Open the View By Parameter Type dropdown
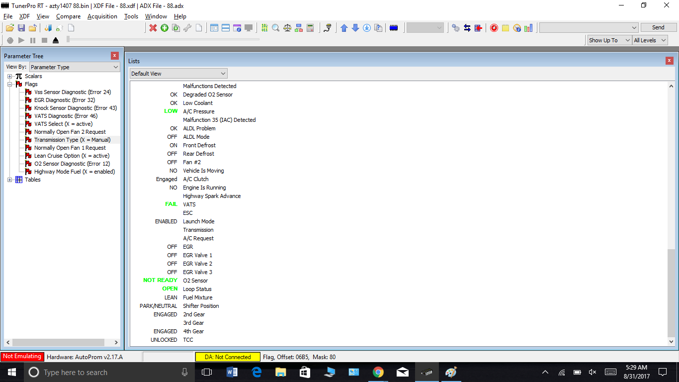 (75, 67)
